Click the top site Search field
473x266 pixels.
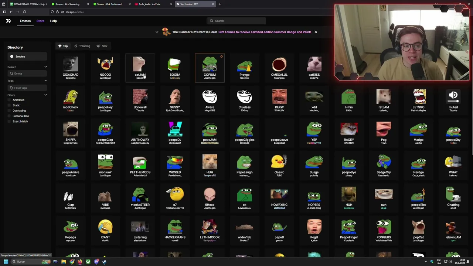236,21
